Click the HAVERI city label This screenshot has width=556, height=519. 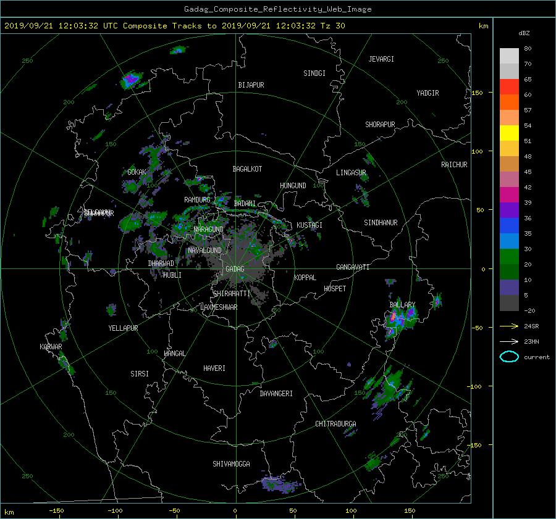[x=214, y=368]
